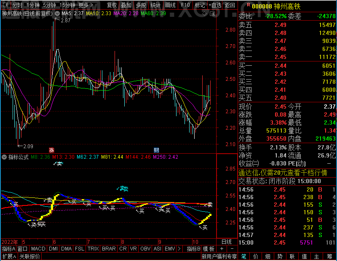Select the 筹 chips tab
Screen dimensions: 337x261
[329, 256]
